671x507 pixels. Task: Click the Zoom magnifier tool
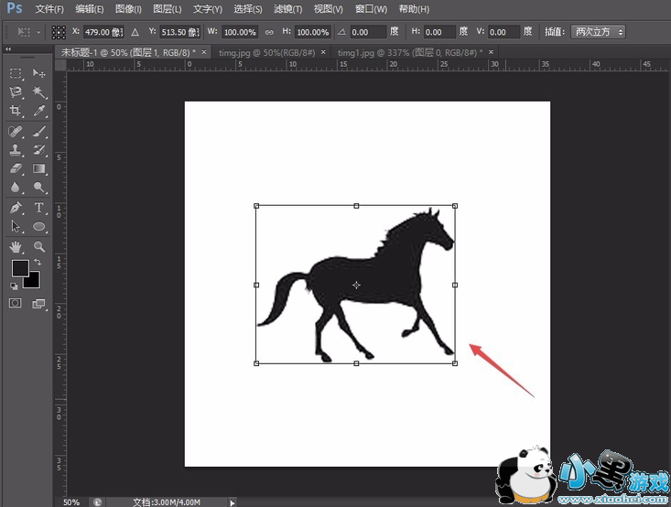[x=39, y=246]
